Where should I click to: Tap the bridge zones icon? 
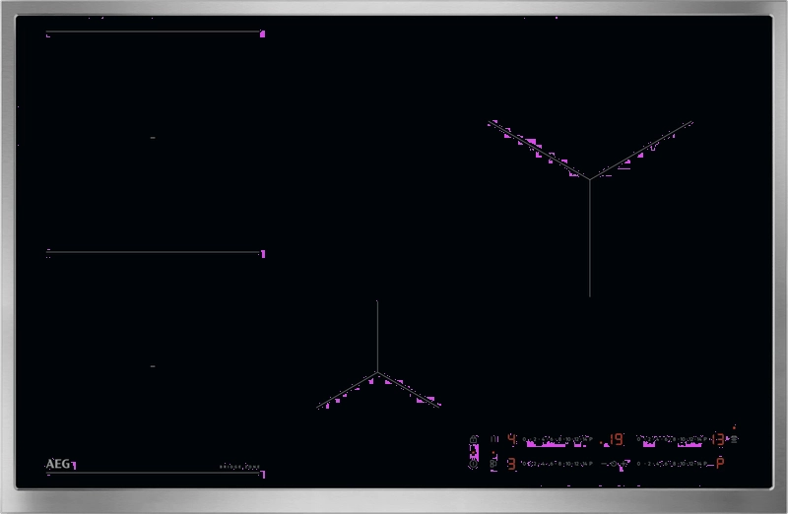pos(493,464)
